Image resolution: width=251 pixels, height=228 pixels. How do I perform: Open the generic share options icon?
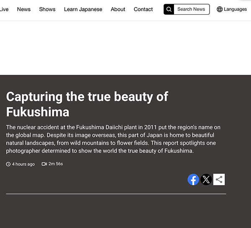219,180
